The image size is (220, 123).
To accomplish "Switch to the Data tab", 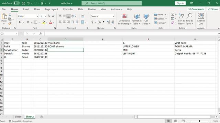I will pyautogui.click(x=81, y=9).
